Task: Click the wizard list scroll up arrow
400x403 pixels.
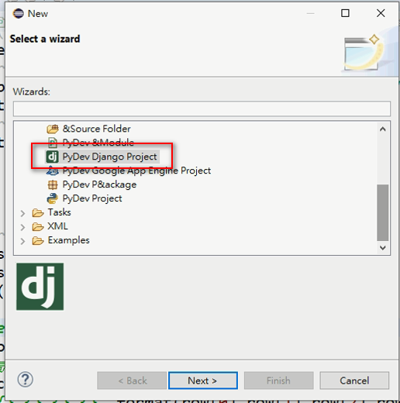Action: 383,129
